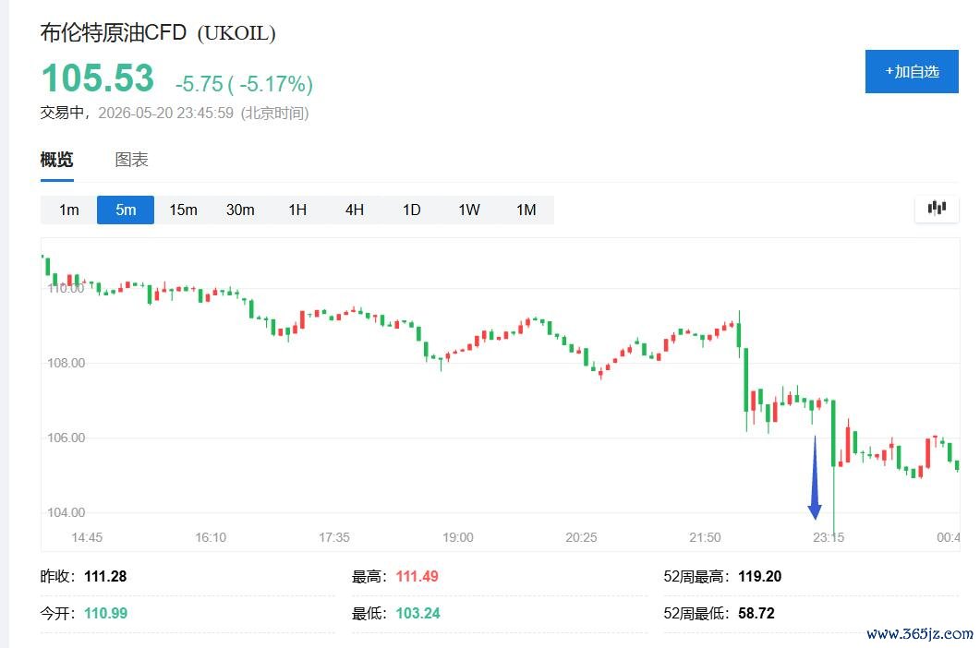Add UKOIL to watchlist with +加自选

pyautogui.click(x=912, y=71)
